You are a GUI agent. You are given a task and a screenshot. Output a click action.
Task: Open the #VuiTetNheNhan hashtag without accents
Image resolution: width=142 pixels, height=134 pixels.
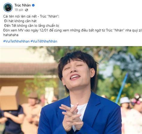16,41
